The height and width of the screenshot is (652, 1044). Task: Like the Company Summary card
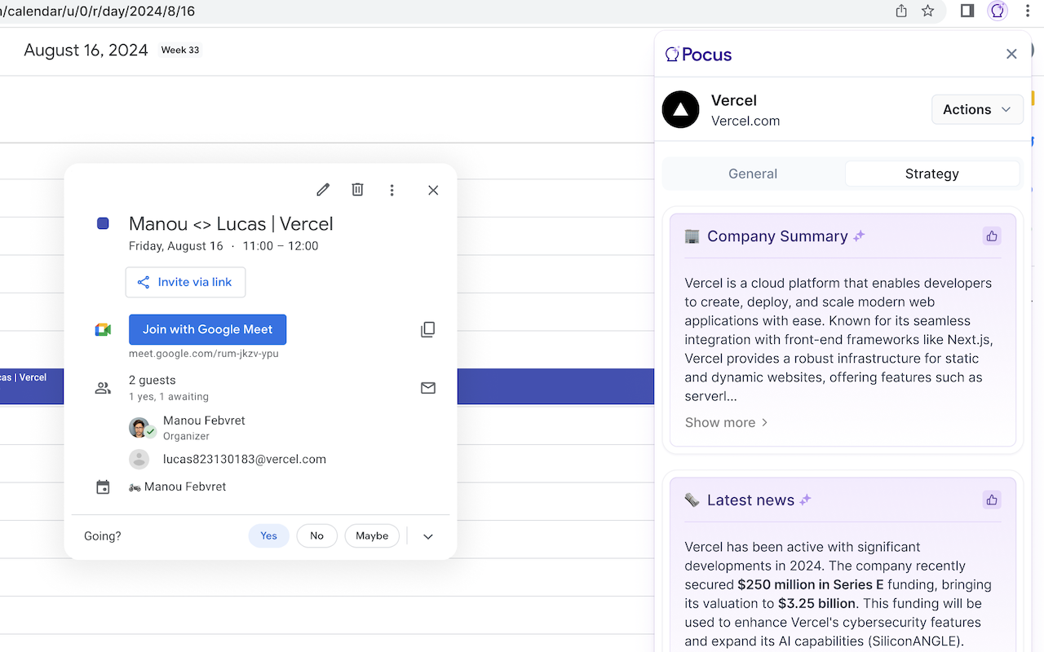click(992, 236)
